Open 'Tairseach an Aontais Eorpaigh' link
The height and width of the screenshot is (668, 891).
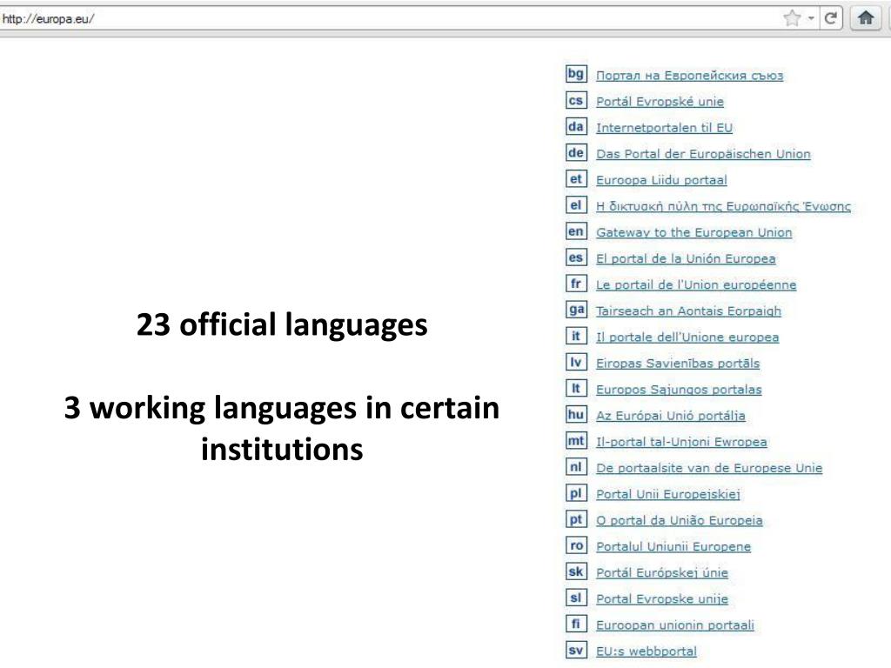click(688, 311)
